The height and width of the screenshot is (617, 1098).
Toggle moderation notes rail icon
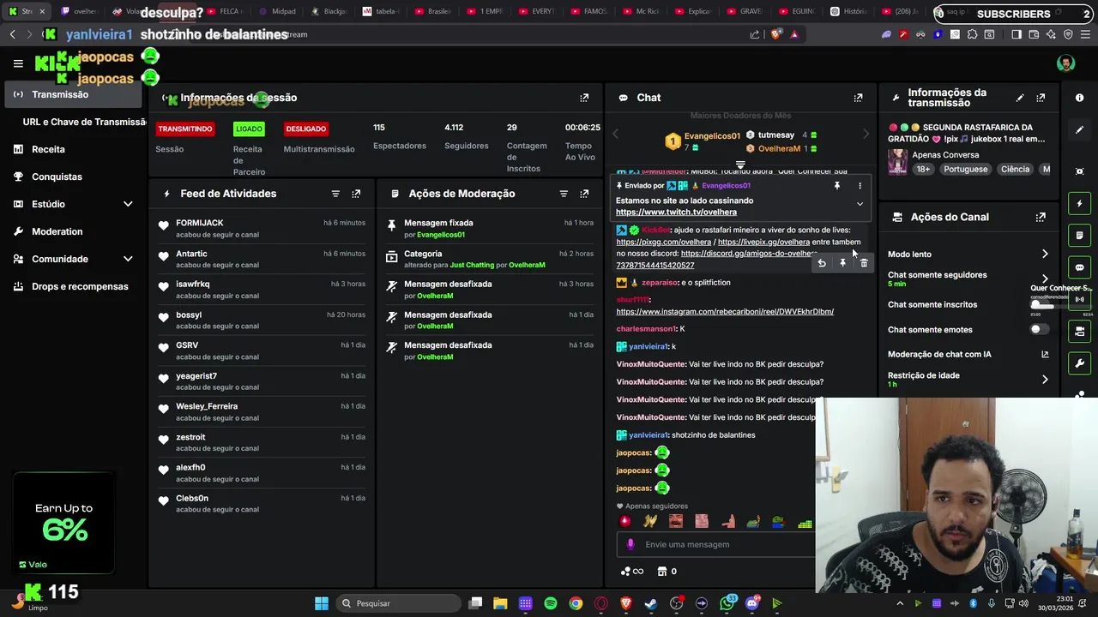tap(1080, 236)
